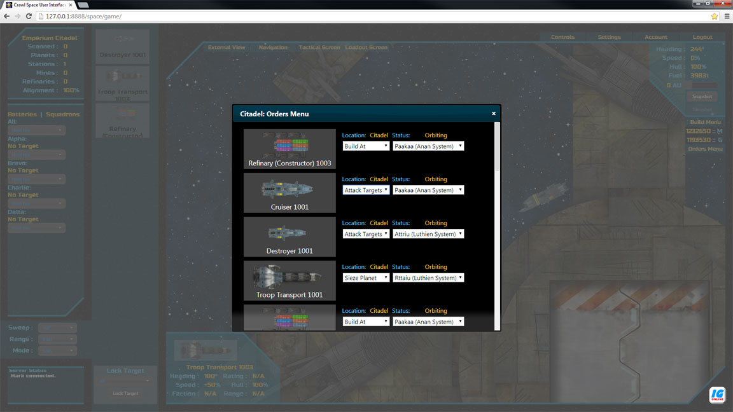Image resolution: width=733 pixels, height=412 pixels.
Task: Open Attriu (Luthien System) destination dropdown
Action: [x=428, y=234]
